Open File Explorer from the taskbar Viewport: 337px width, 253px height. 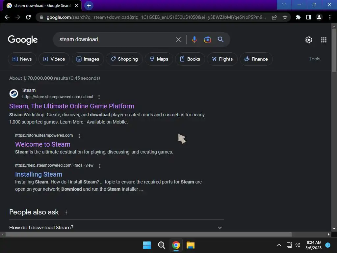[191, 245]
